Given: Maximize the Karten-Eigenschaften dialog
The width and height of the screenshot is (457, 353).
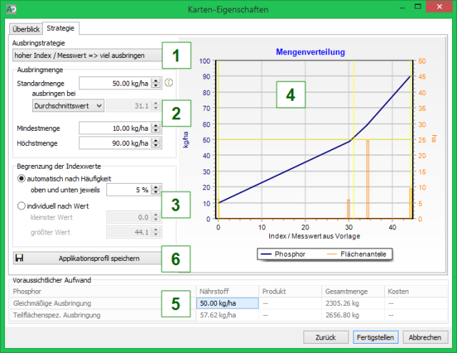Looking at the screenshot, I should (x=410, y=9).
